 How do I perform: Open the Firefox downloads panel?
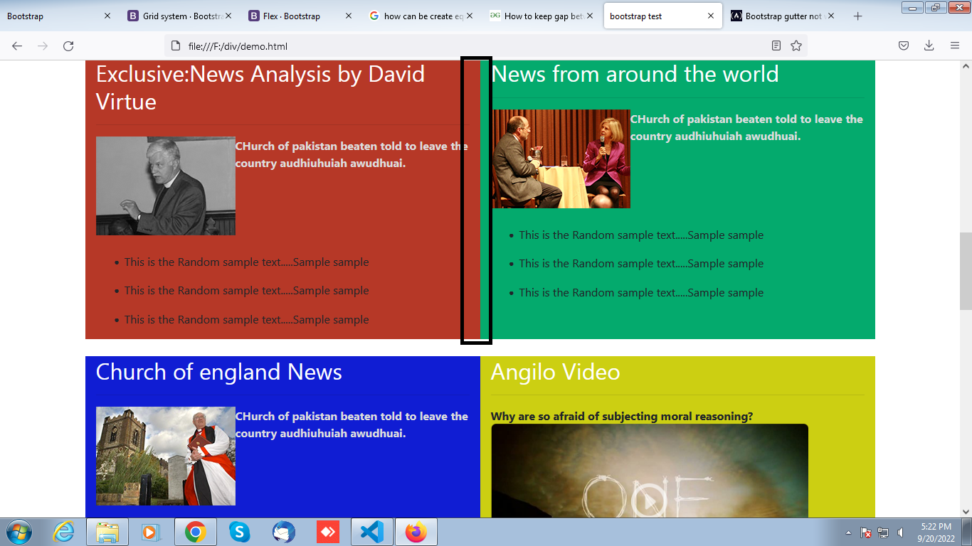click(929, 46)
